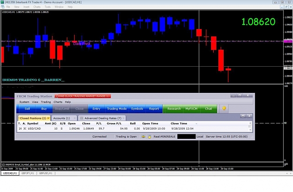Click the 1.09246 open price cell

[x=75, y=129]
